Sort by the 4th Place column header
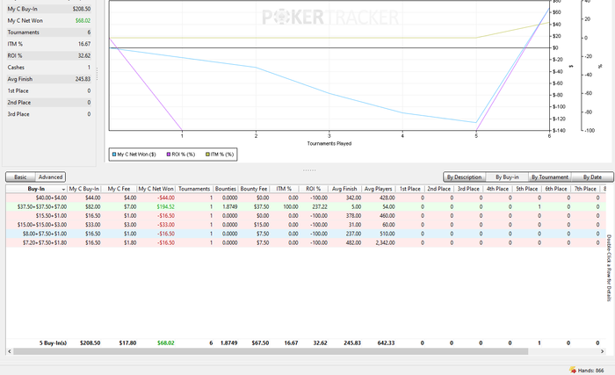 click(497, 189)
